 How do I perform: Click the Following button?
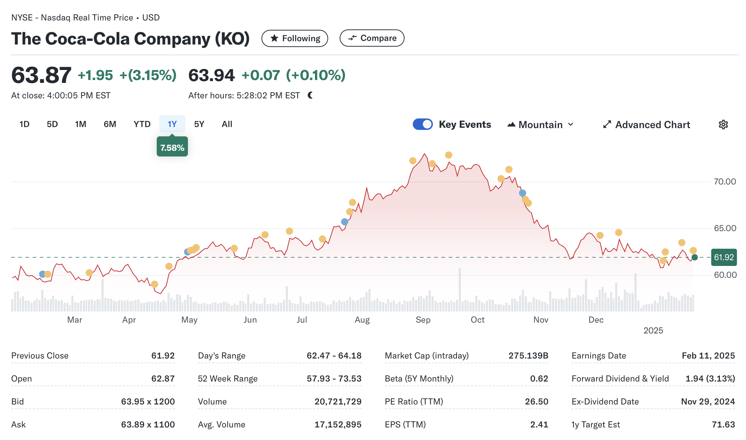coord(294,38)
